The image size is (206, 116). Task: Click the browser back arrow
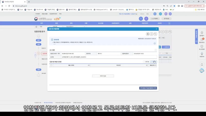(x=2, y=6)
